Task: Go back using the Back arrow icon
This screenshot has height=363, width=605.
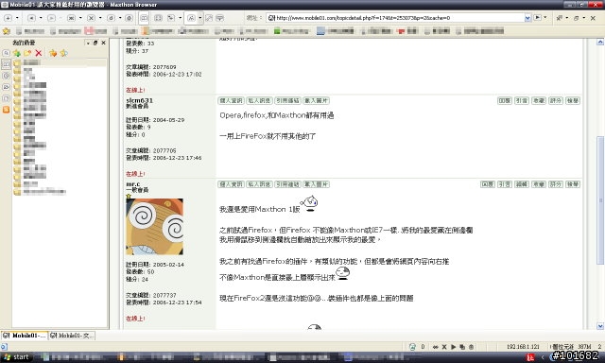Action: point(31,18)
